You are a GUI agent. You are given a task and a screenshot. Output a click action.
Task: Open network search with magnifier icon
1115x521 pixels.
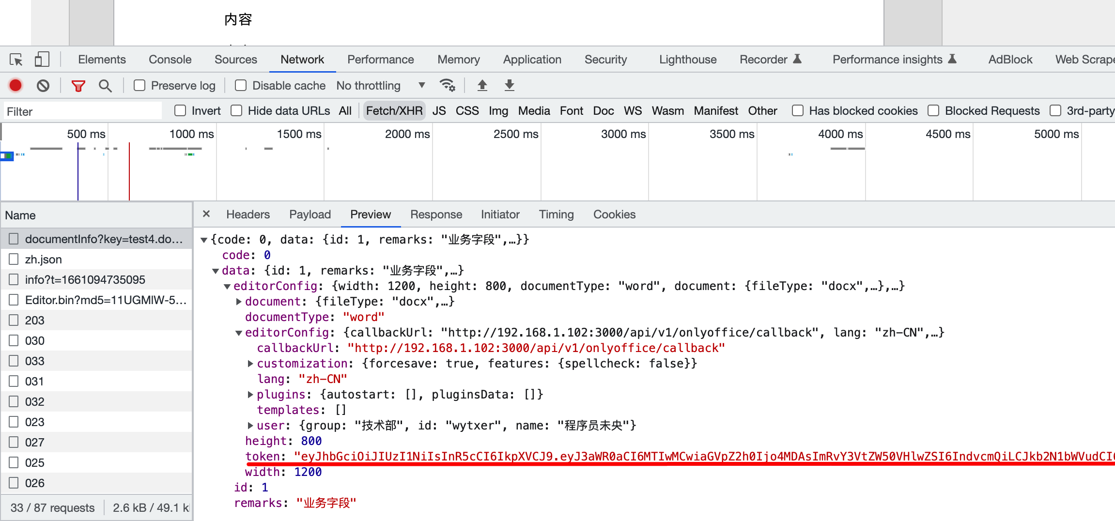tap(105, 86)
